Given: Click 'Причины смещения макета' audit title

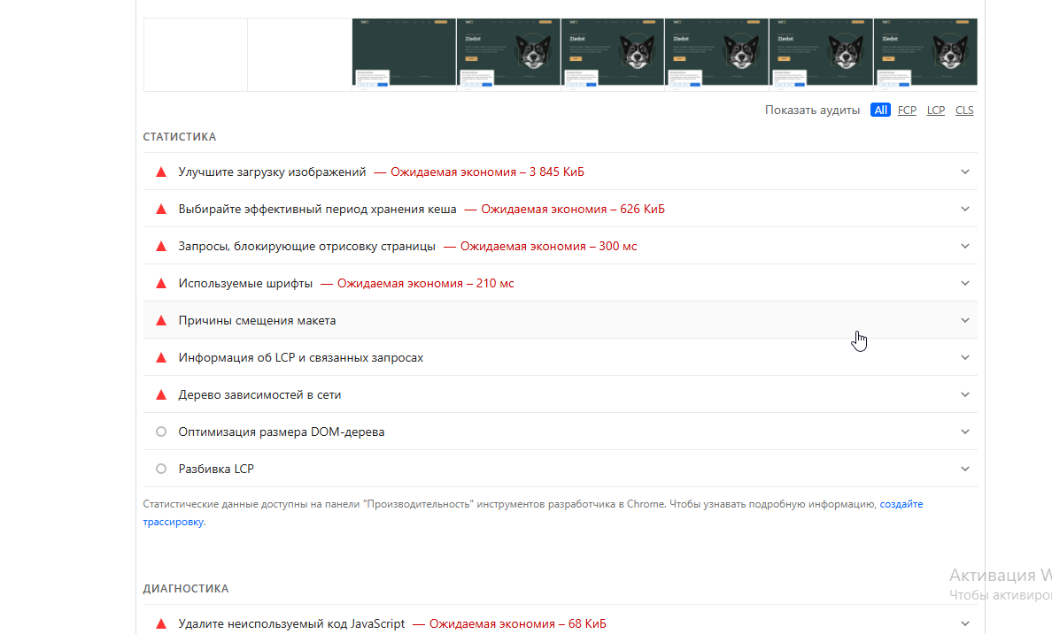Looking at the screenshot, I should click(x=257, y=320).
